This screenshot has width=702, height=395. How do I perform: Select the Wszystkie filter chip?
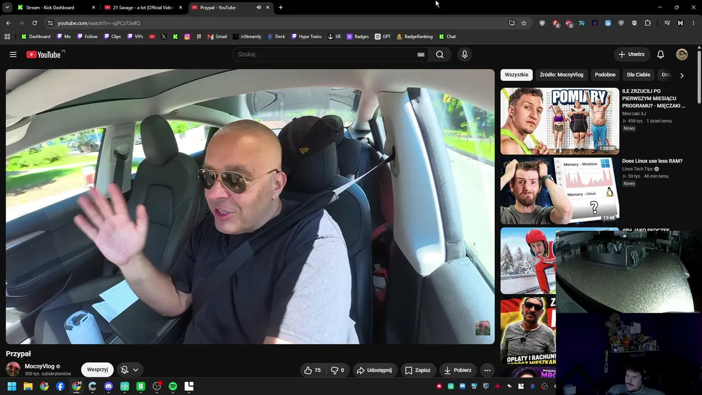click(517, 75)
